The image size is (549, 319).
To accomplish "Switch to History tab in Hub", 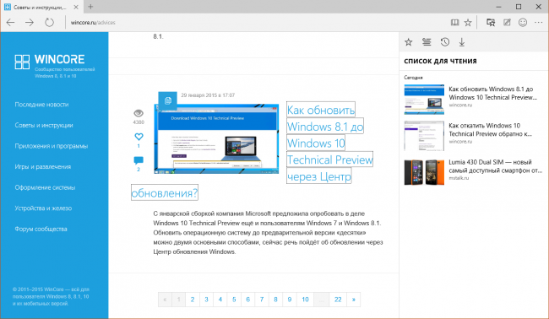I will point(444,42).
